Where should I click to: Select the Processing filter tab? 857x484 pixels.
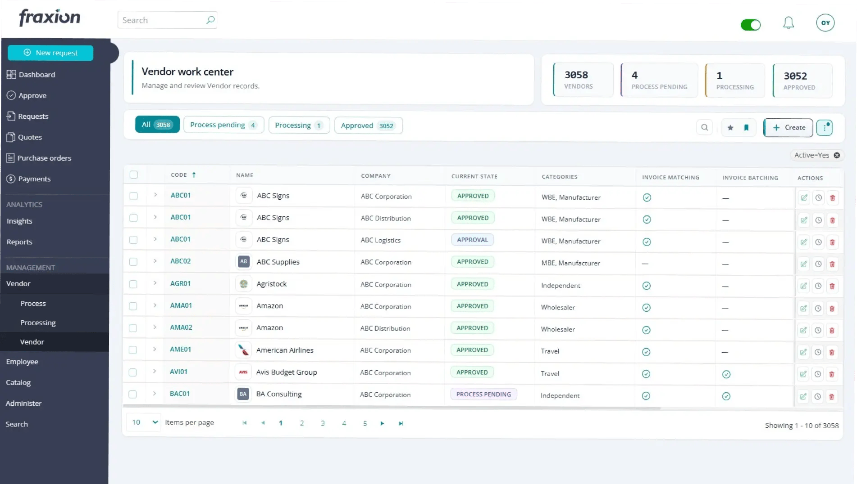299,125
